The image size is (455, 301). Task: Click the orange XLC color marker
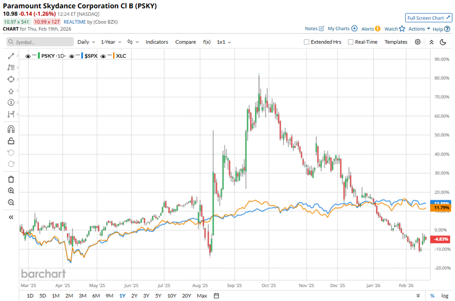113,56
